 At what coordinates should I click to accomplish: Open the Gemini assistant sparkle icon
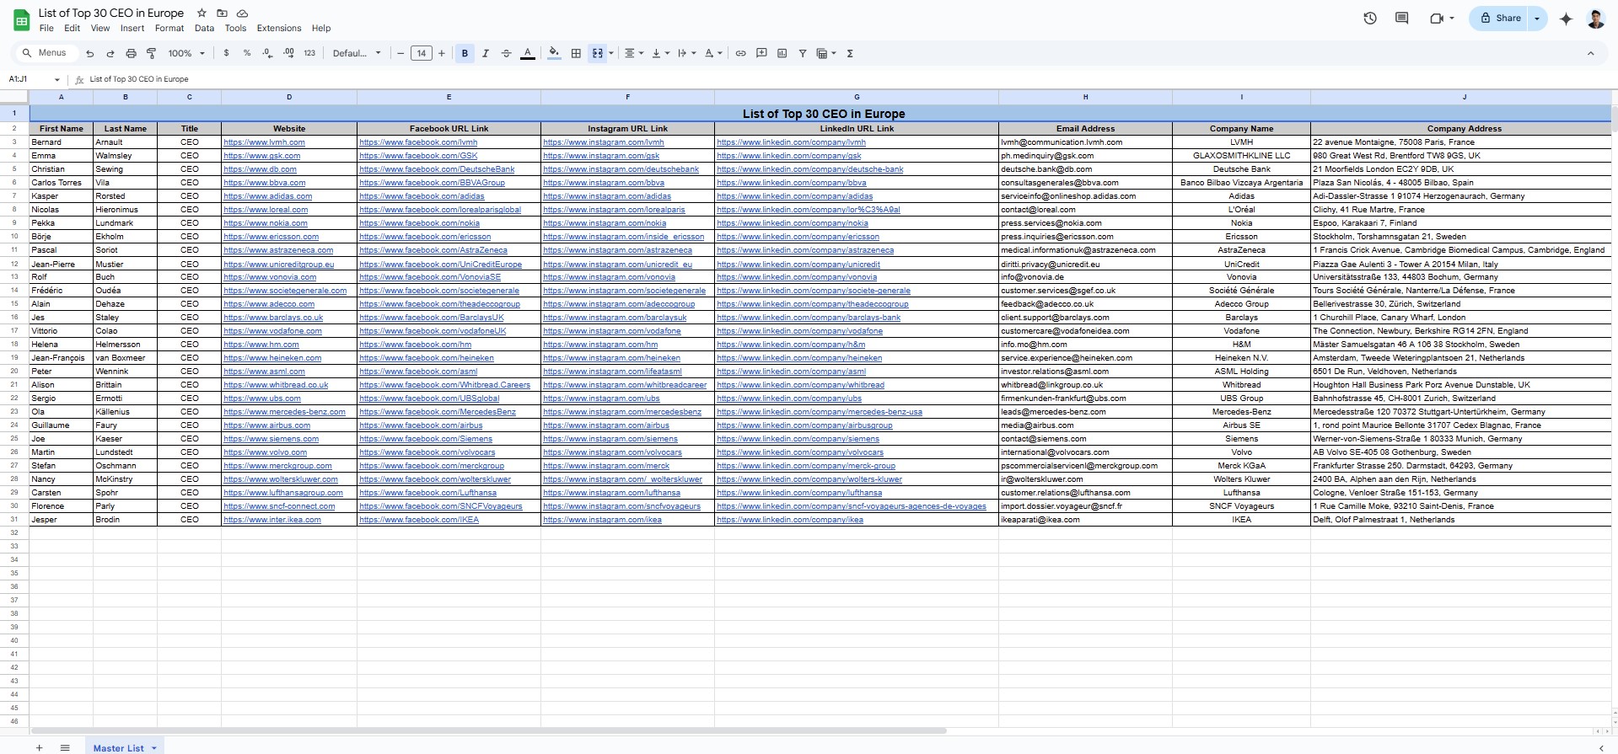tap(1566, 19)
